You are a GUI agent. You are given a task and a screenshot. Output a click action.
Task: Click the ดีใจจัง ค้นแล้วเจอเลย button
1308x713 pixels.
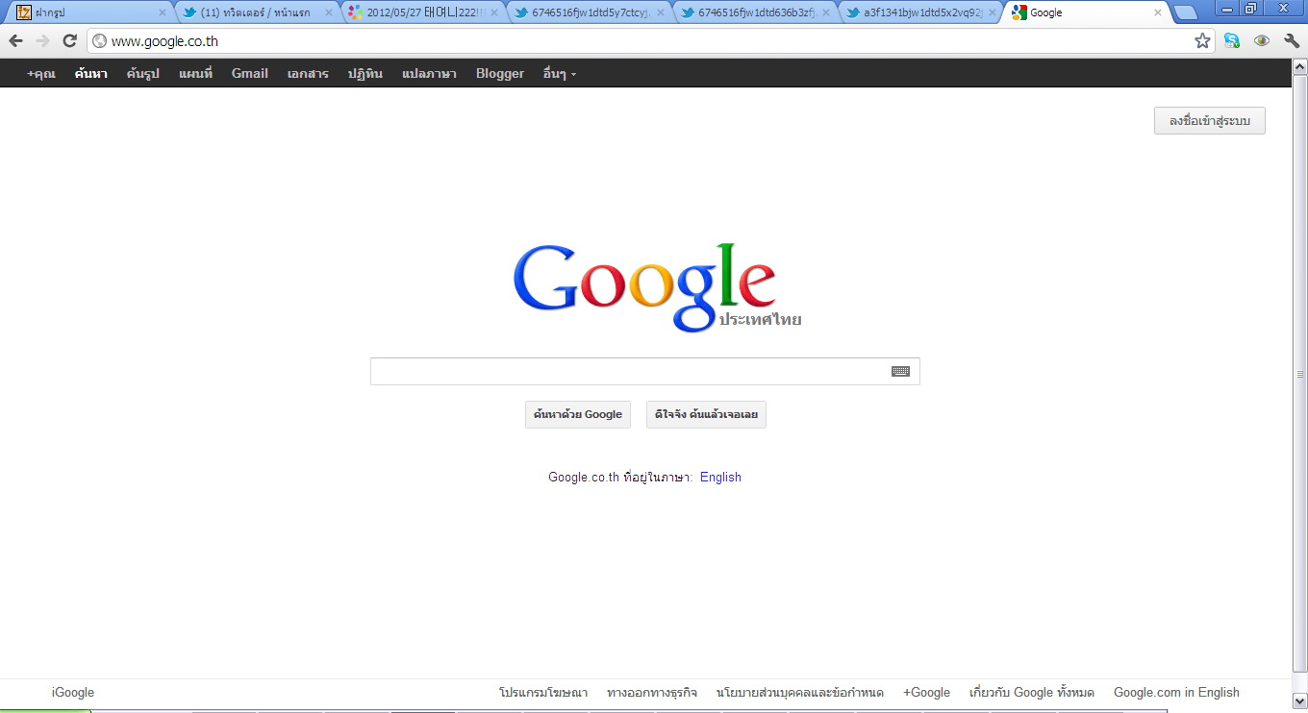click(706, 415)
